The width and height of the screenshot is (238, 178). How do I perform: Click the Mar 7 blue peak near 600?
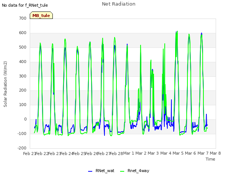click(202, 33)
